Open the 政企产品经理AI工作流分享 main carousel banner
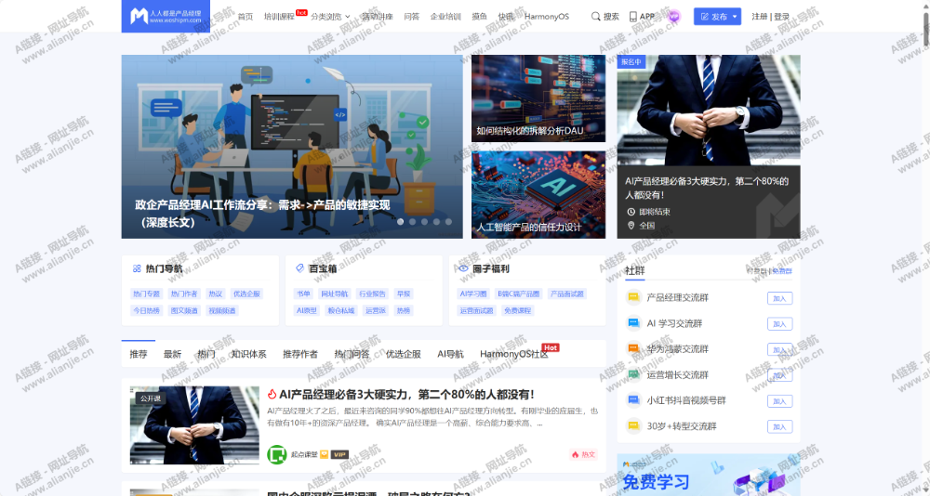Image resolution: width=930 pixels, height=496 pixels. pyautogui.click(x=292, y=147)
